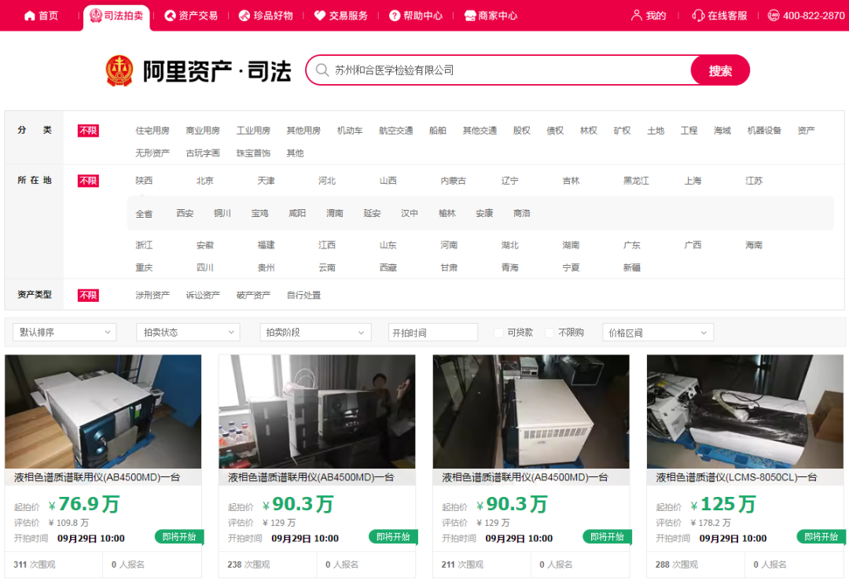Viewport: 849px width, 581px height.
Task: Open the 默认排序 sorting dropdown
Action: (x=64, y=332)
